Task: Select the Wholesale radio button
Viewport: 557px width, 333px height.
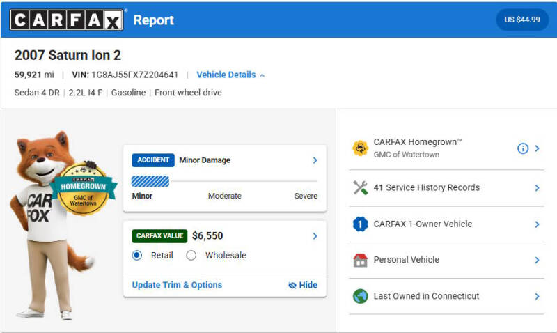Action: pyautogui.click(x=191, y=255)
